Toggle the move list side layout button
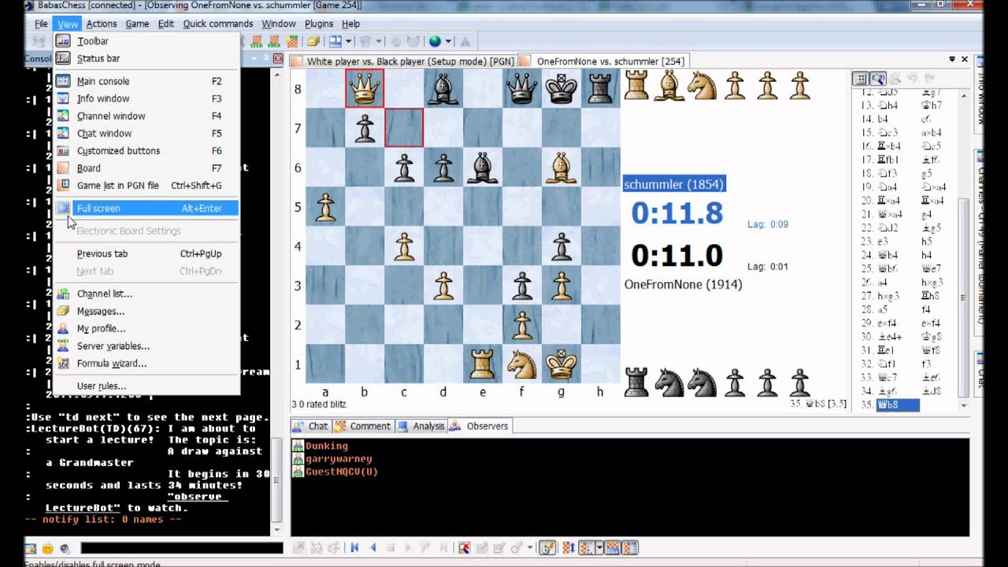1008x567 pixels. point(587,548)
